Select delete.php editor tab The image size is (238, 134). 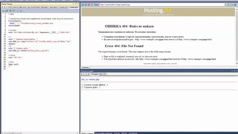click(74, 7)
